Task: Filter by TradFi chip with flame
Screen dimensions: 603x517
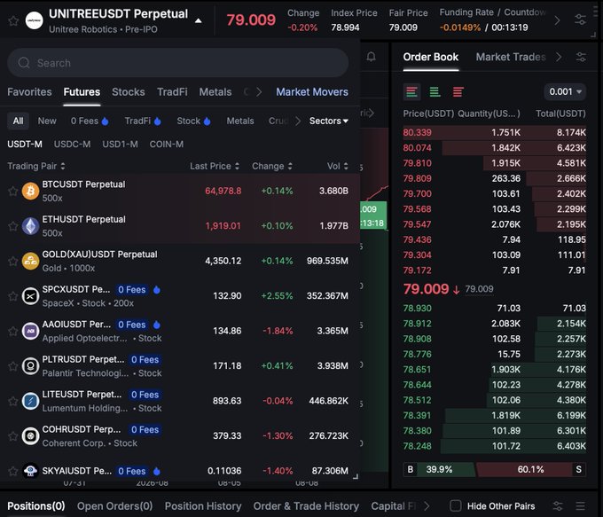Action: pos(143,121)
